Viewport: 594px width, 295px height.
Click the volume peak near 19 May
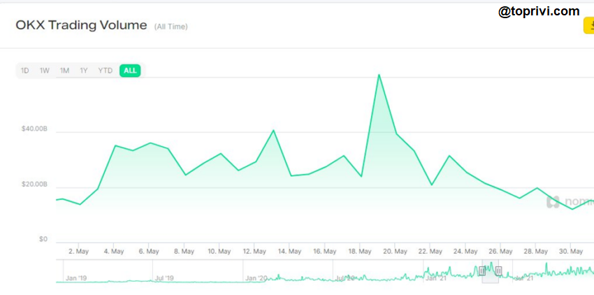379,75
